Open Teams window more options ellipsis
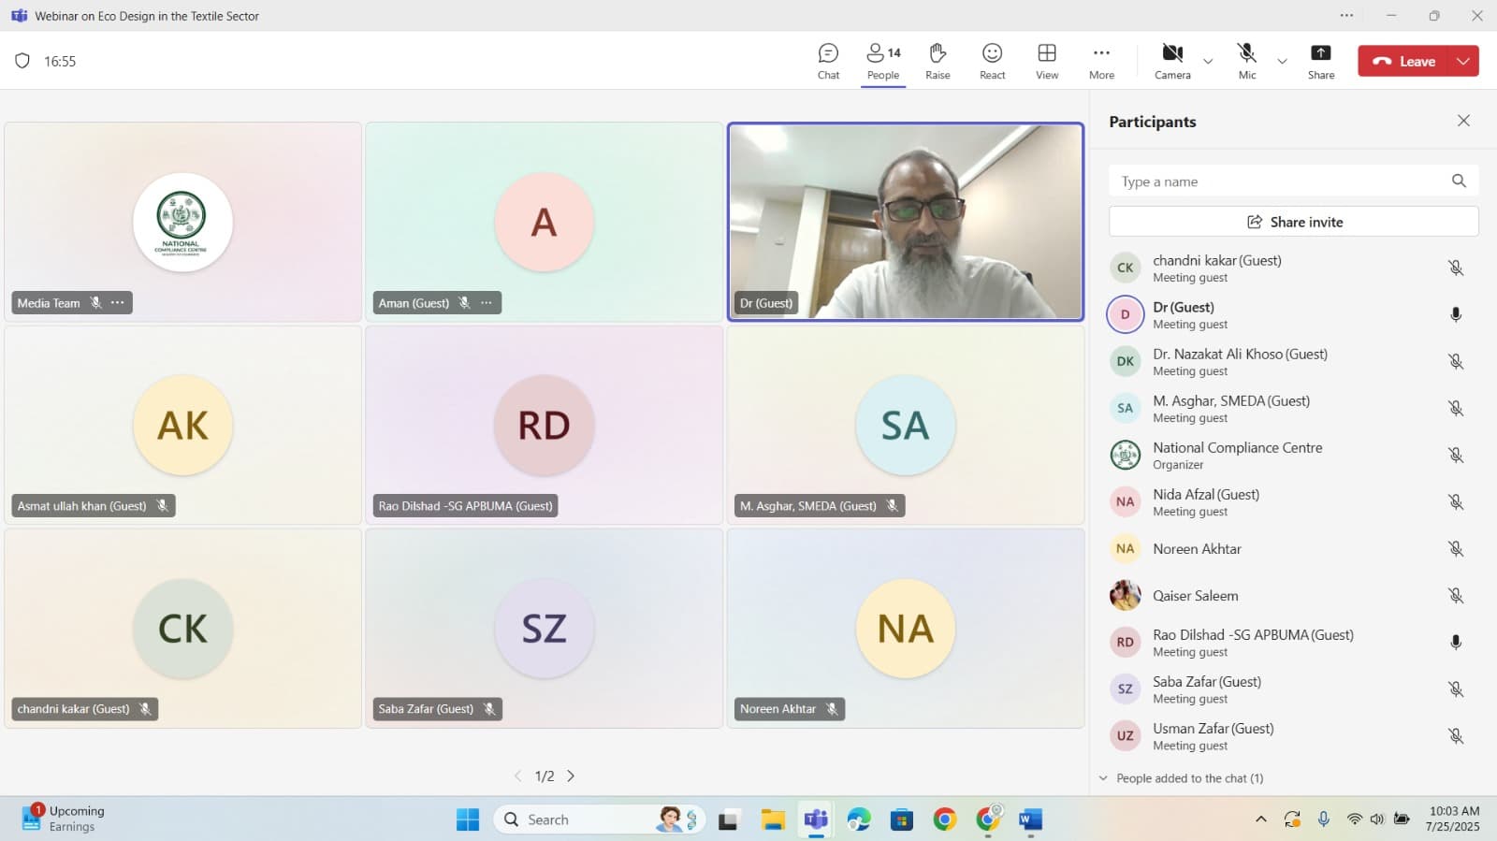Screen dimensions: 1497x841 pyautogui.click(x=1346, y=15)
